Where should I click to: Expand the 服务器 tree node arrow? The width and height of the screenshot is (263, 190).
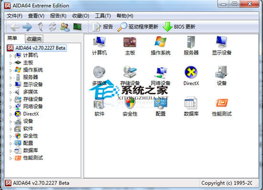click(x=11, y=78)
